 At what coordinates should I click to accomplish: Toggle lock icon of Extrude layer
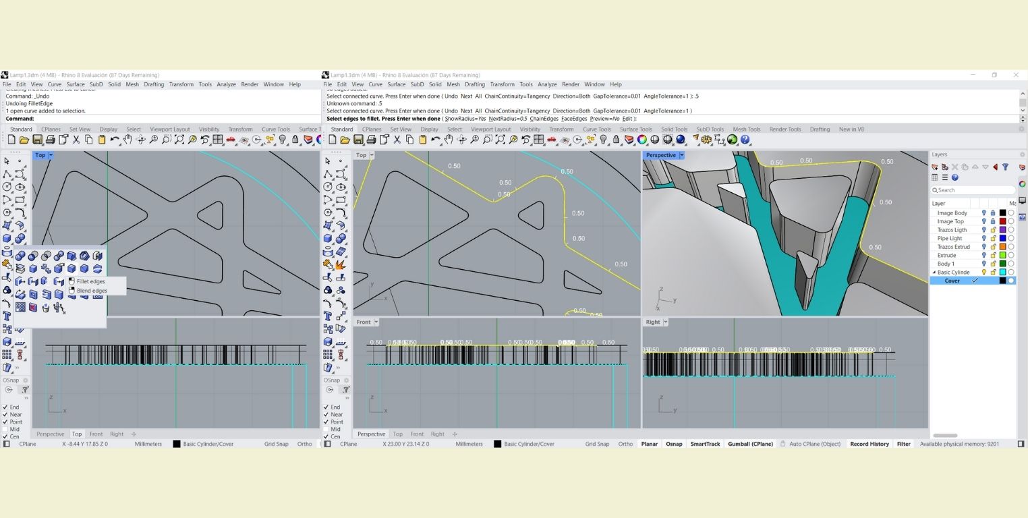coord(993,256)
